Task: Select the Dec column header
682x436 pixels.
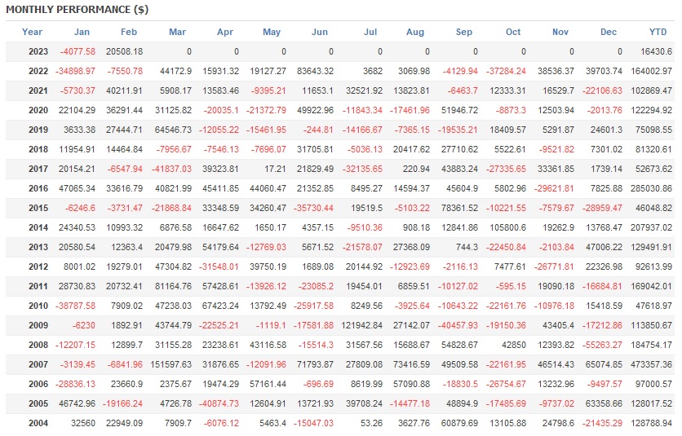Action: 609,33
